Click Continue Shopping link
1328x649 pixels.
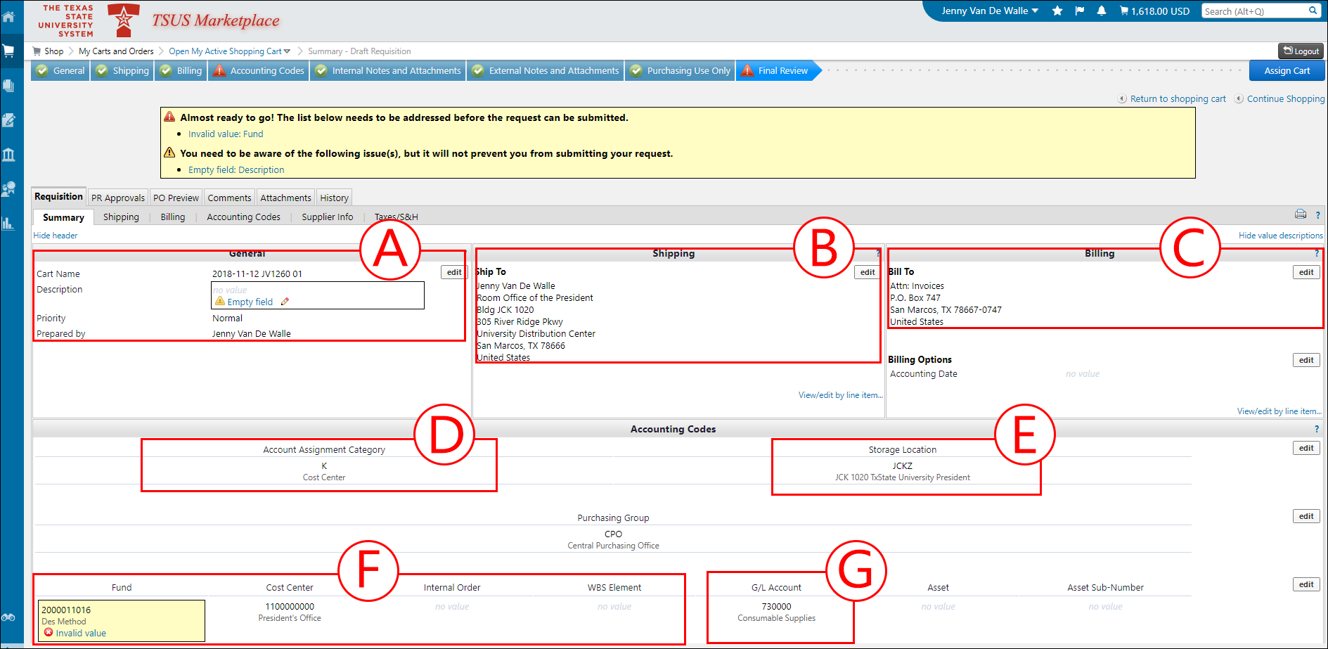[x=1286, y=99]
